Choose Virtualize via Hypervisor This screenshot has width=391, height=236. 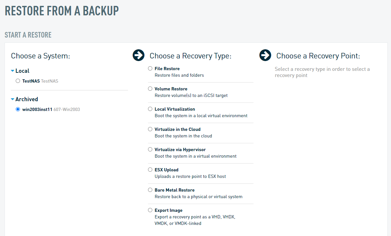[x=150, y=149]
